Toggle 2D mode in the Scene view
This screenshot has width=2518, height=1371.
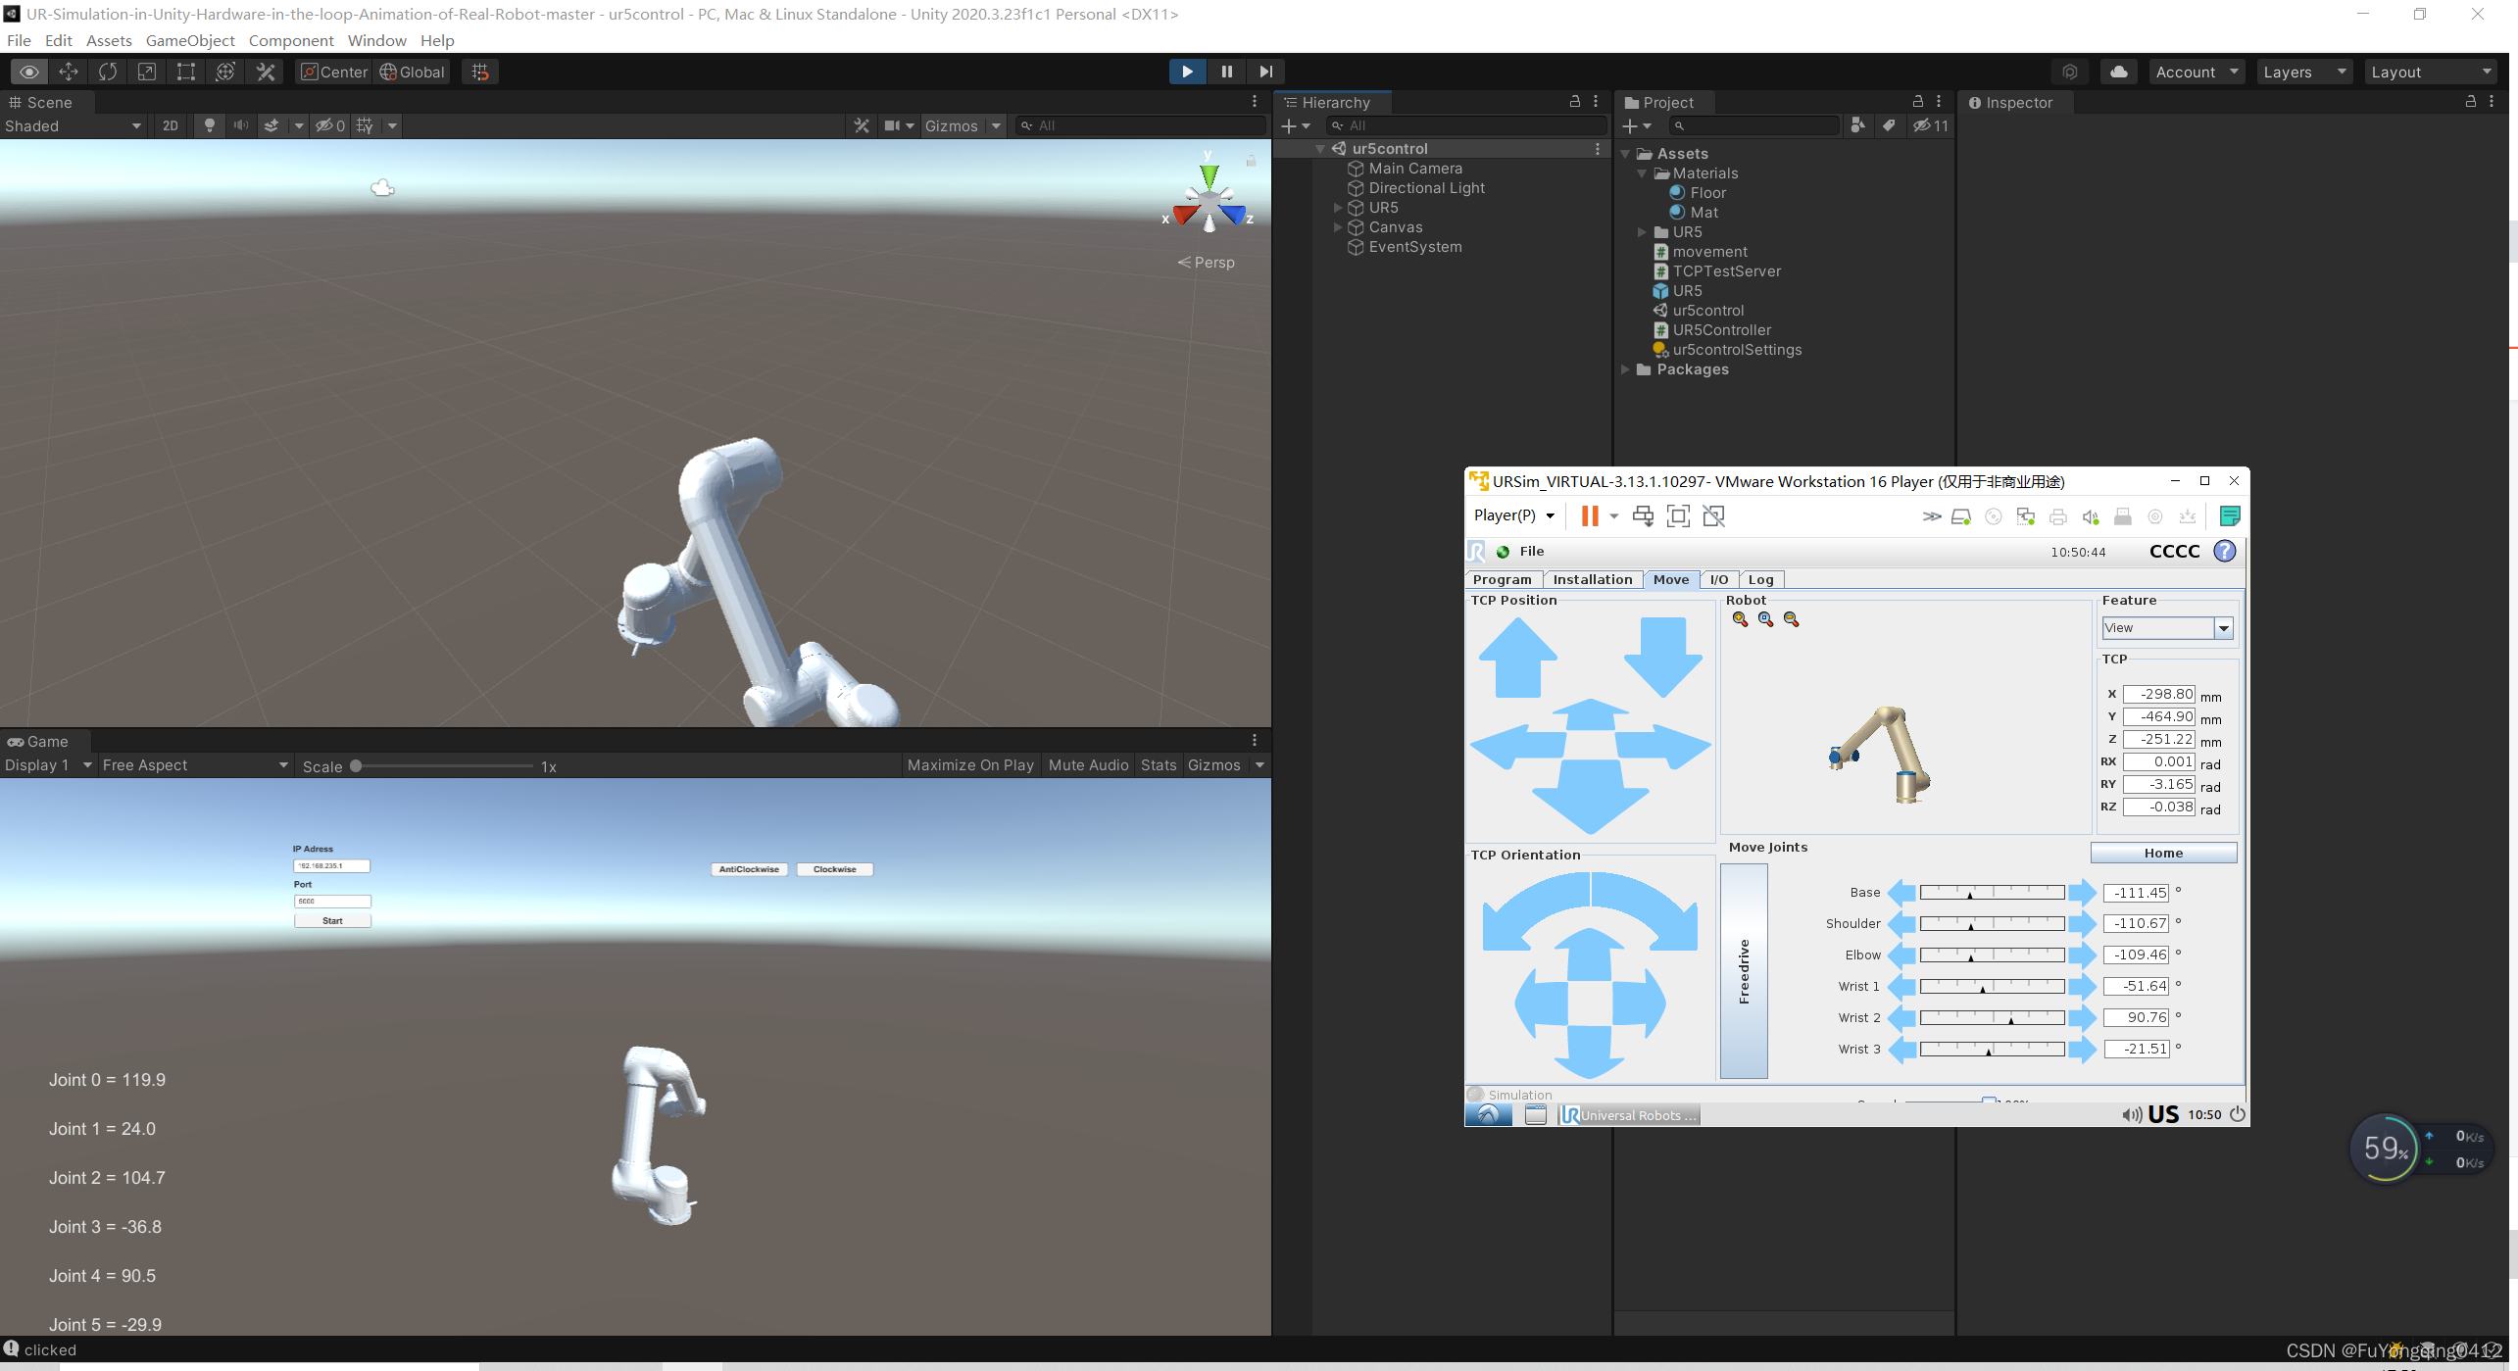170,125
